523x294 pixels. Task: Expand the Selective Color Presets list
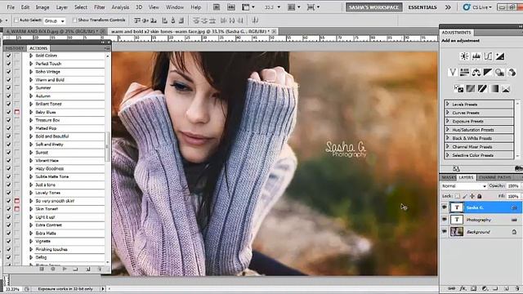[x=448, y=155]
